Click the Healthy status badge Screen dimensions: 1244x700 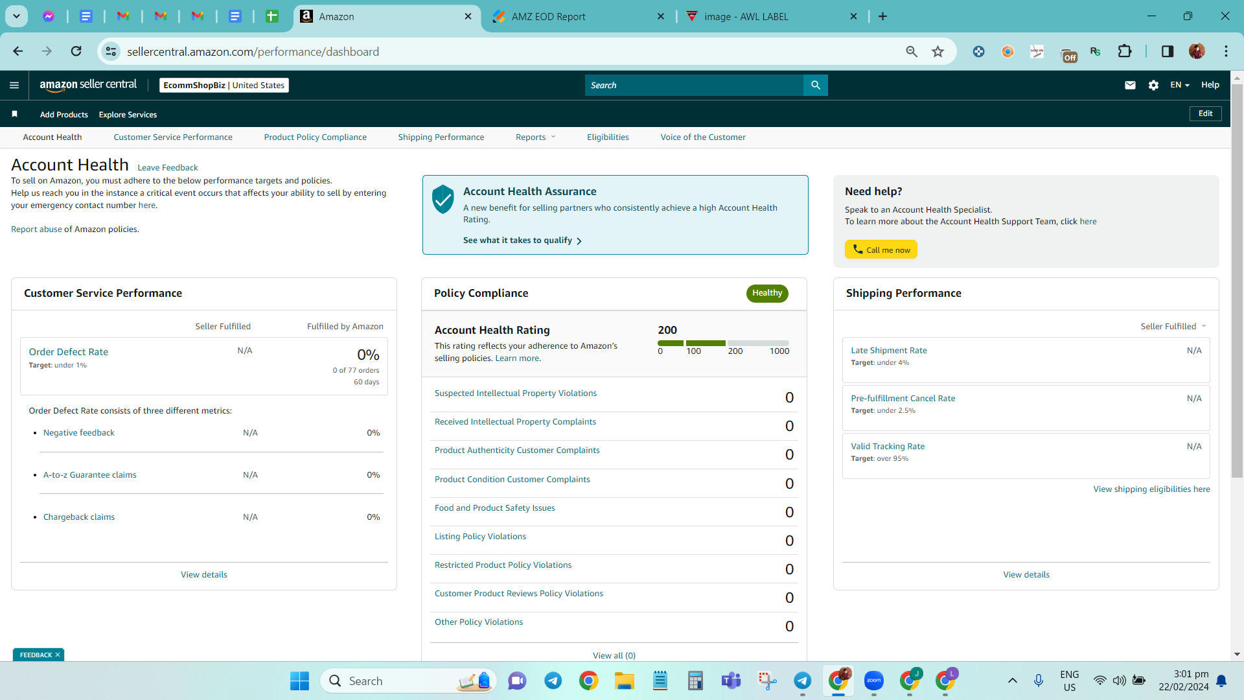(x=767, y=293)
